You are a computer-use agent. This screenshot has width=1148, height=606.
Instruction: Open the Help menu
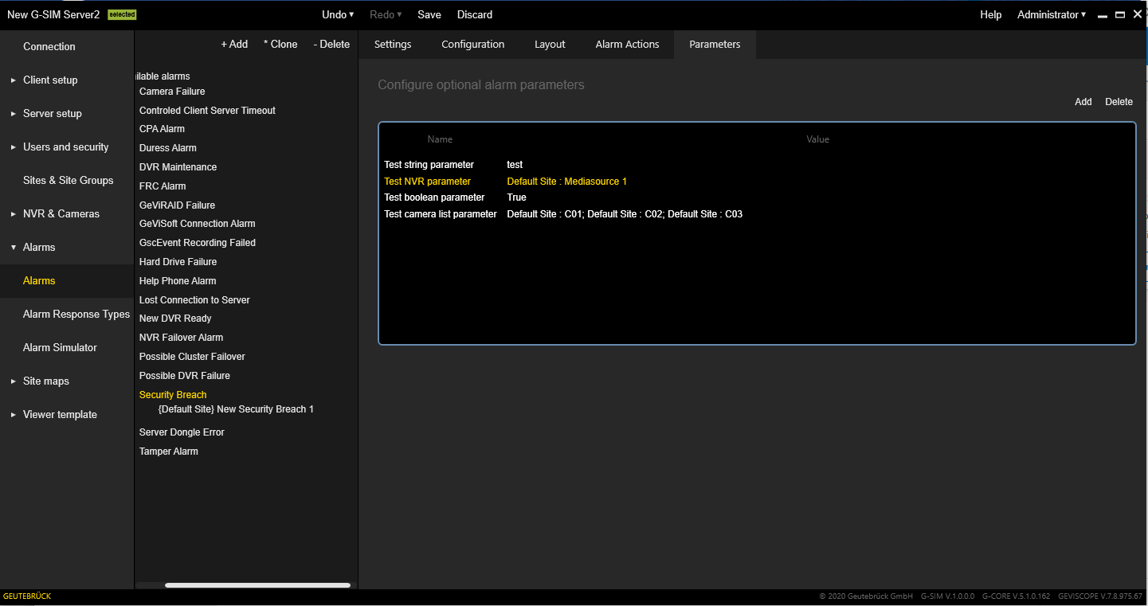[x=990, y=14]
